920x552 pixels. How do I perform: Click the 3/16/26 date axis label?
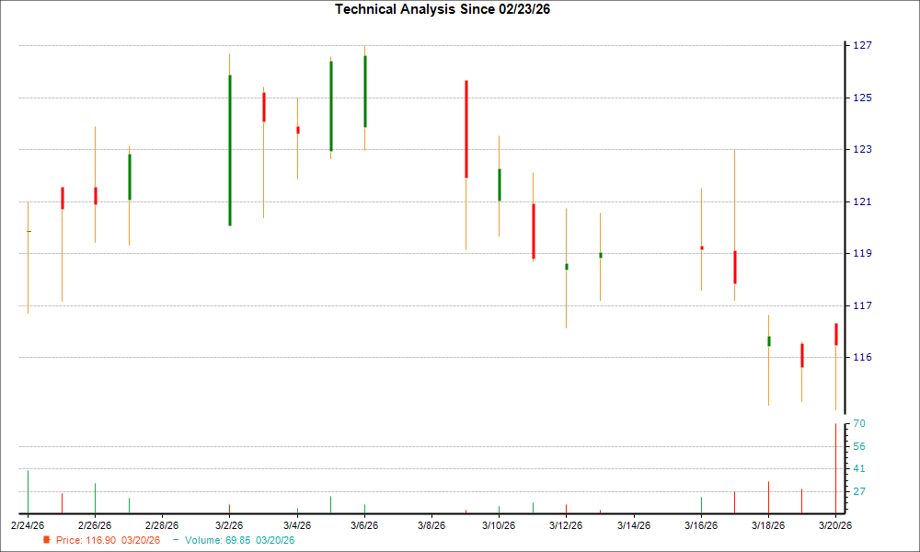pos(701,525)
